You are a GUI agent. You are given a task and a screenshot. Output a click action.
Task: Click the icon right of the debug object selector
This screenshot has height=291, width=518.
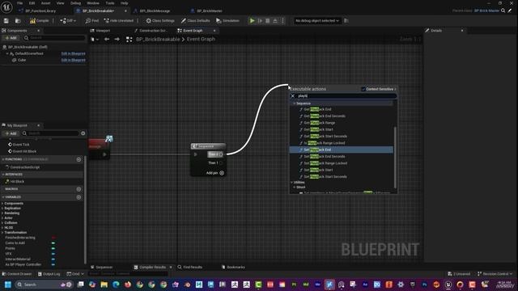pos(346,21)
